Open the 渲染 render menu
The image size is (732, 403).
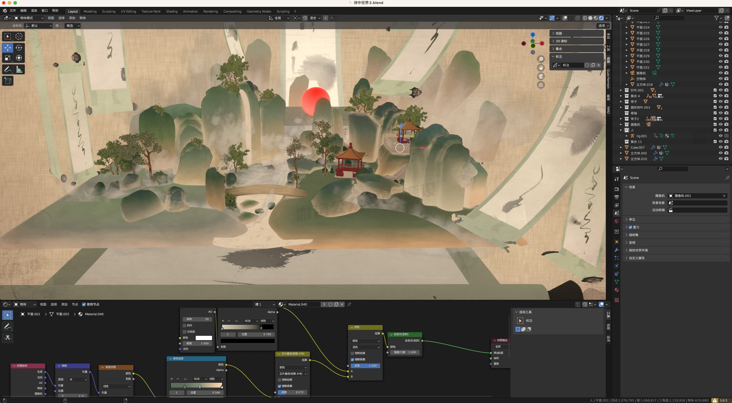(34, 11)
